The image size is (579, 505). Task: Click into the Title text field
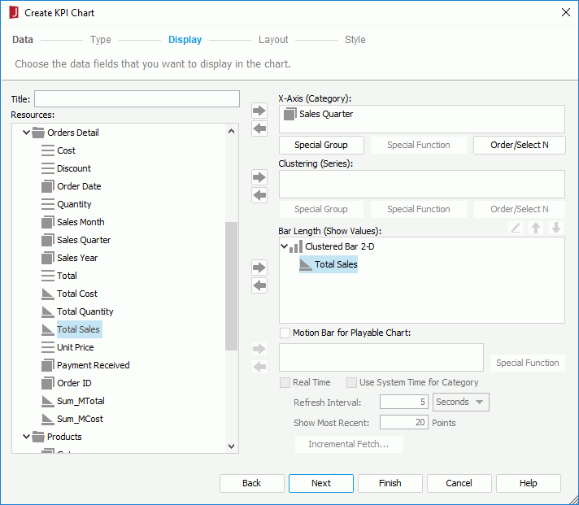pos(137,99)
